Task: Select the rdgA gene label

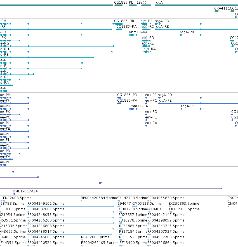Action: pos(159,3)
